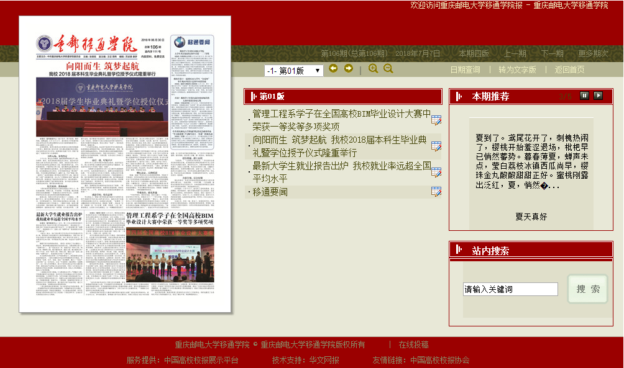Click the newspaper front page thumbnail
Viewport: 624px width, 368px height.
[125, 164]
